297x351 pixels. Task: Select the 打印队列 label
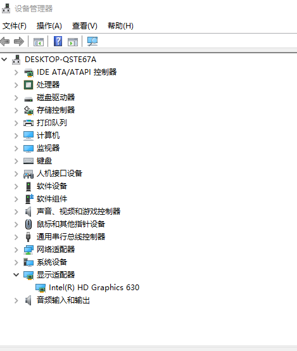click(52, 123)
